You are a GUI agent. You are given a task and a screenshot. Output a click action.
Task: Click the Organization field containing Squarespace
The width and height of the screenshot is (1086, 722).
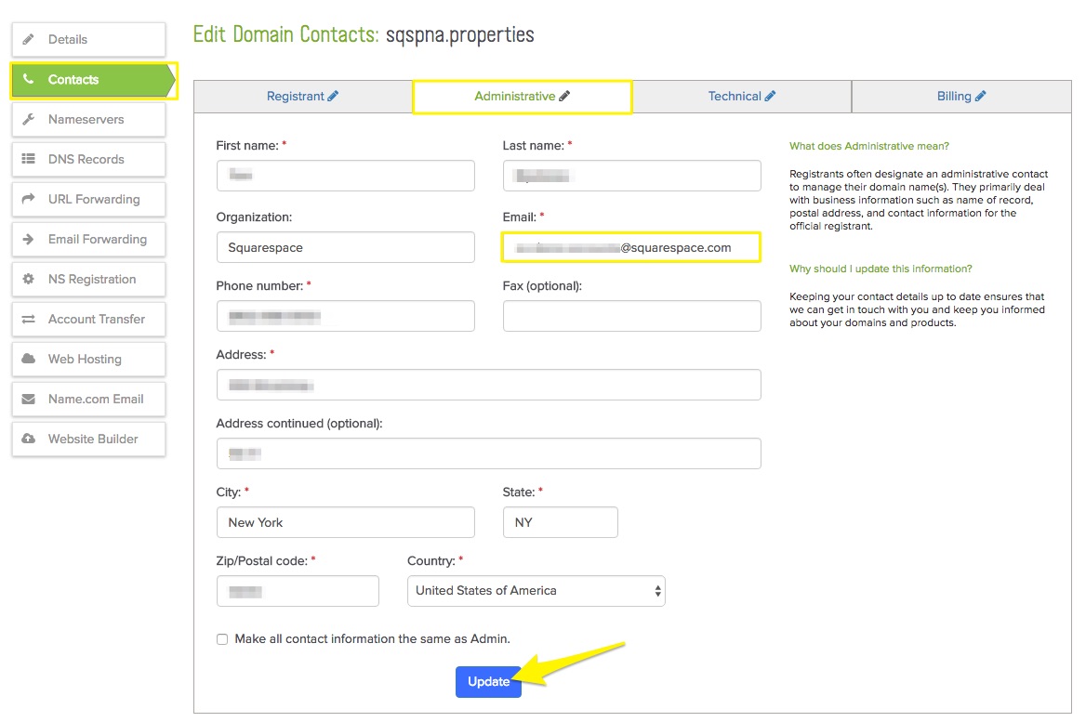coord(345,248)
